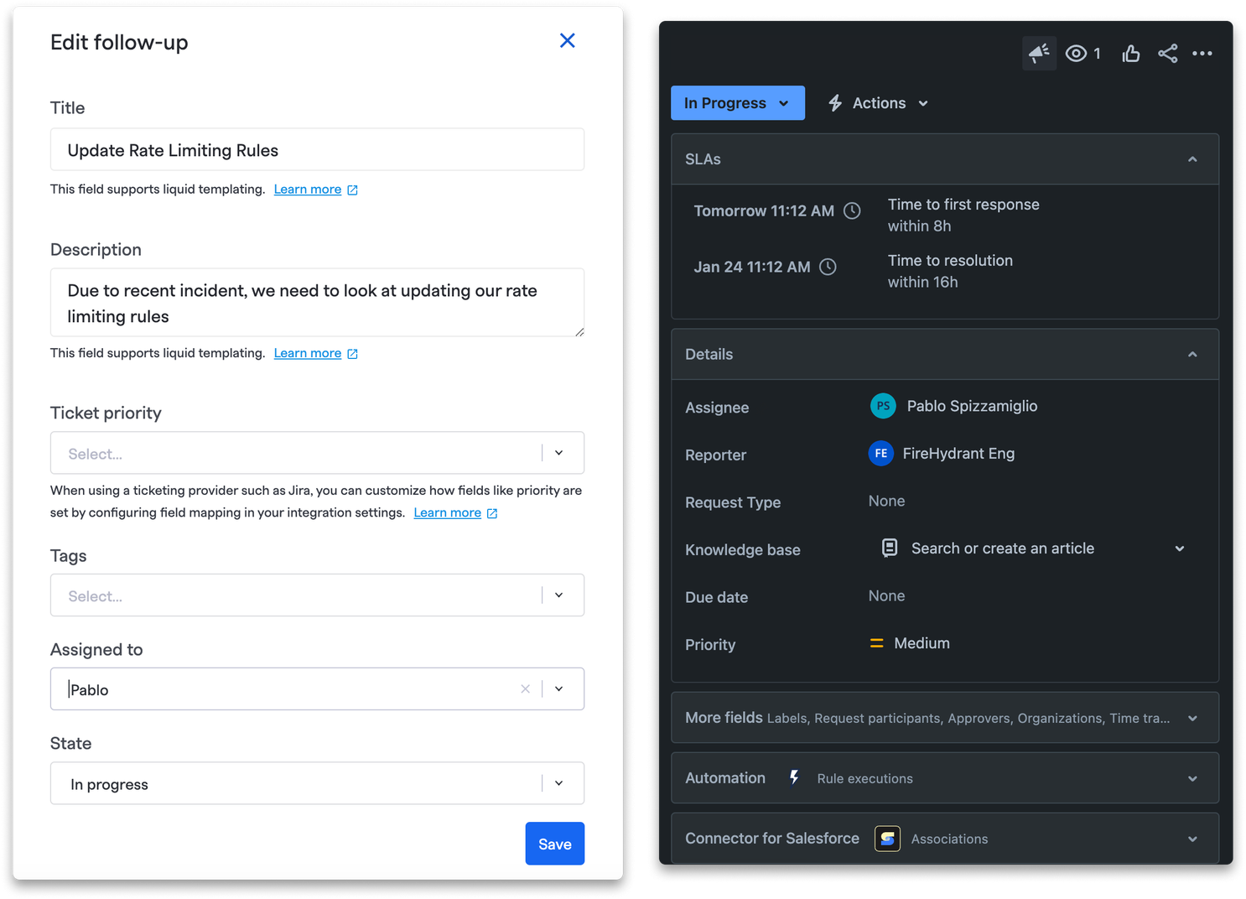Open Learn more link under Title

point(315,190)
